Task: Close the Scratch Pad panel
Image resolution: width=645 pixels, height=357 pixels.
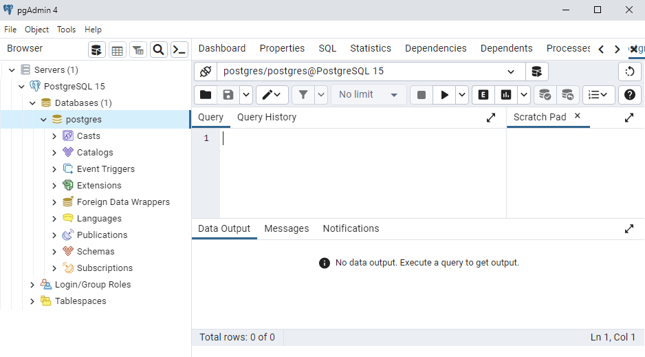Action: 578,116
